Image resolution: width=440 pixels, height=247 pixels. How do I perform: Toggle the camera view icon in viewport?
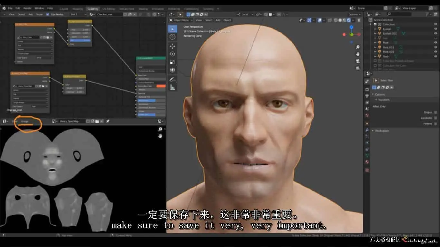point(358,61)
